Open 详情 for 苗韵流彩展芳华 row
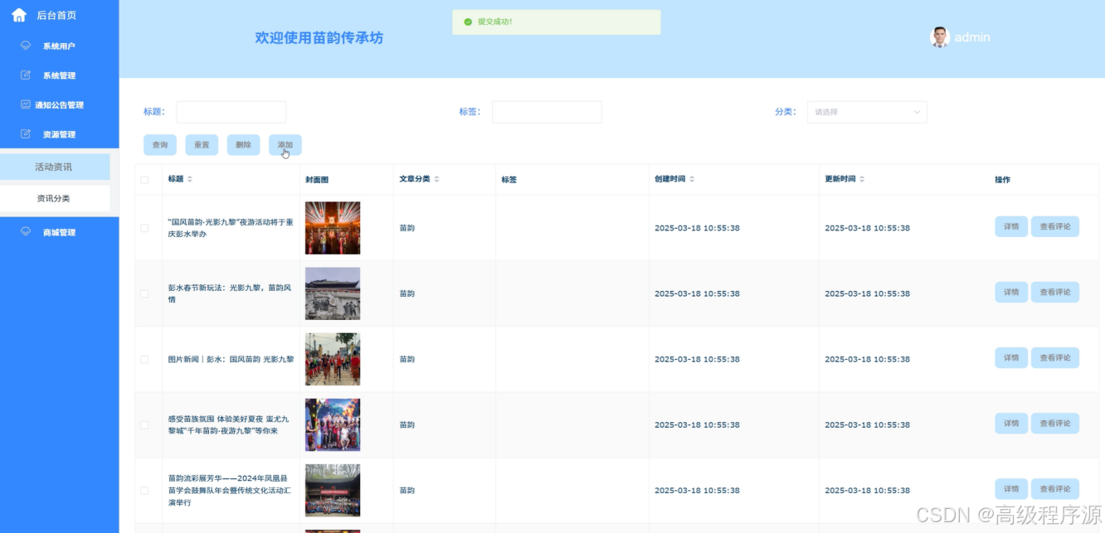 (x=1011, y=489)
